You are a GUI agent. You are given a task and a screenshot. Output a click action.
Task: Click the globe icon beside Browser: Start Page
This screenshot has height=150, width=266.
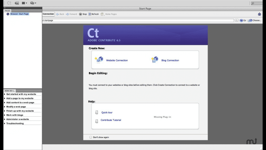(x=8, y=14)
